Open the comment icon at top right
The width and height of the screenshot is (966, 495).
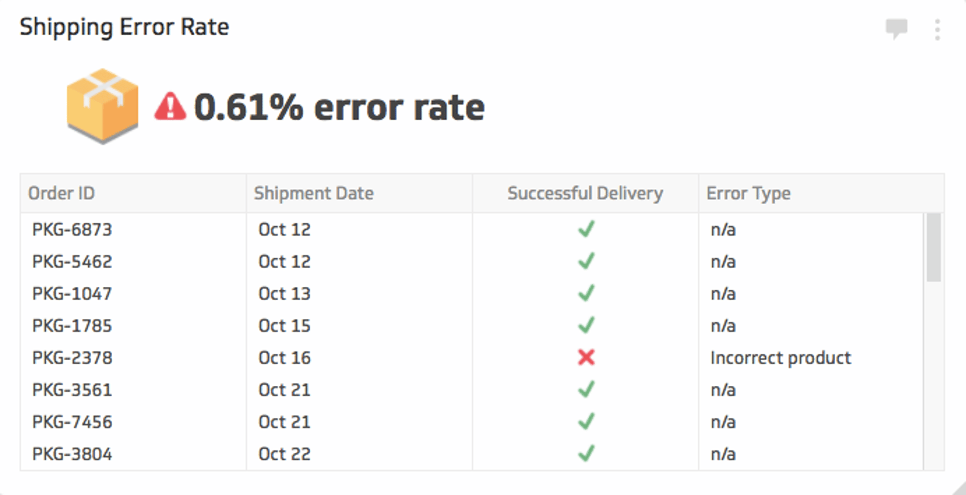[897, 29]
